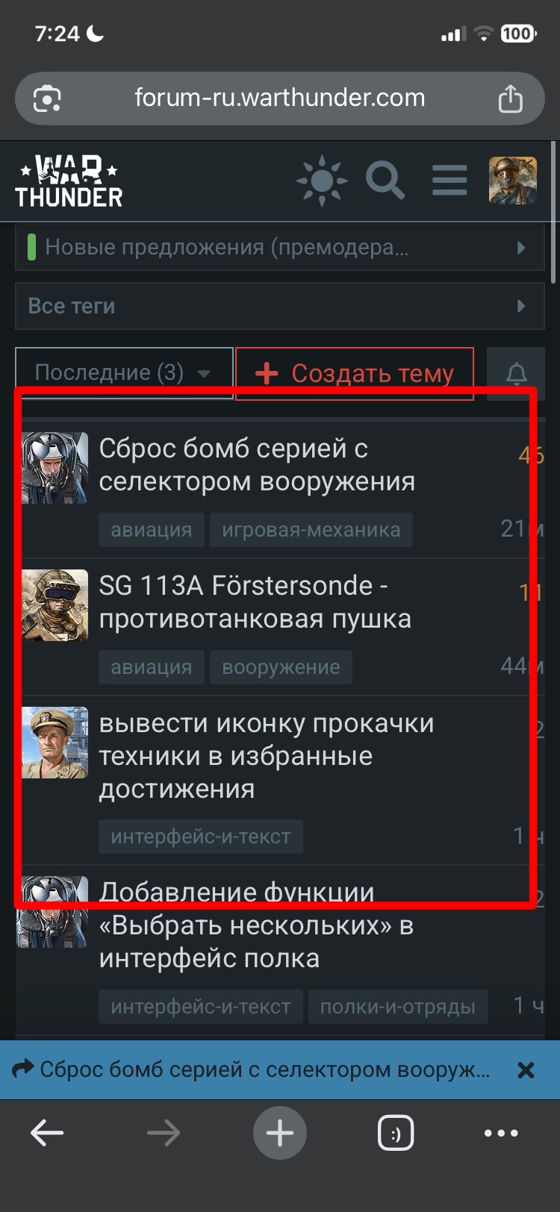This screenshot has height=1212, width=560.
Task: Open topic Сброс бомб серией с селектором вооружения
Action: tap(257, 465)
